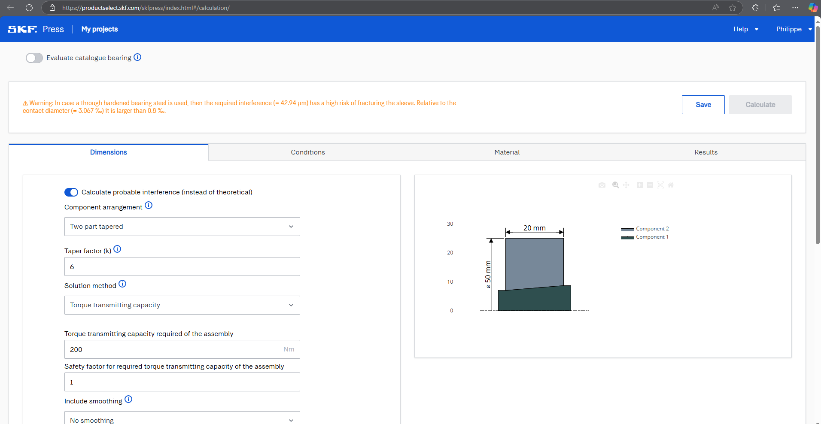821x424 pixels.
Task: Go to the Results tab
Action: click(705, 152)
